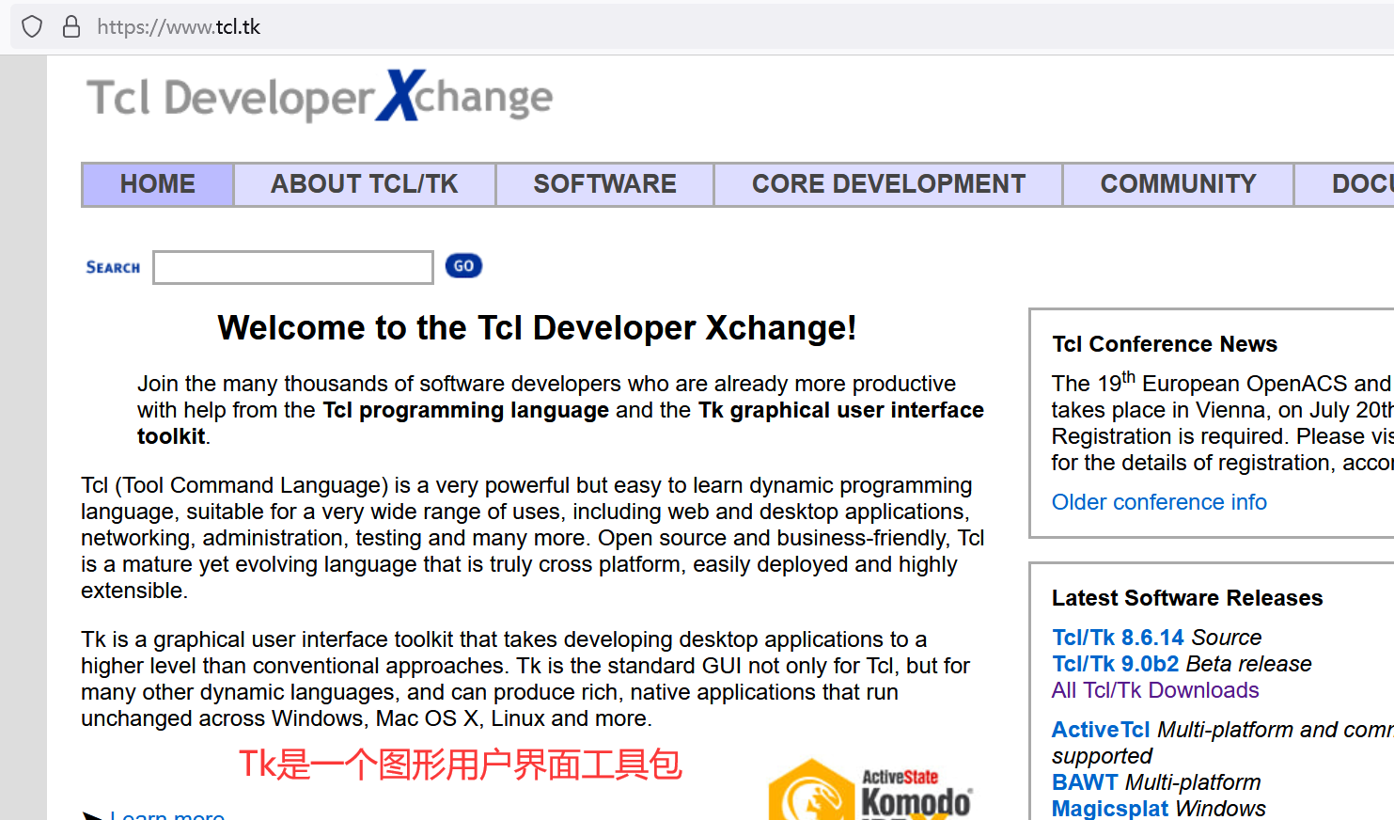Viewport: 1394px width, 820px height.
Task: Open the ABOUT TCL/TK navigation tab
Action: click(x=365, y=184)
